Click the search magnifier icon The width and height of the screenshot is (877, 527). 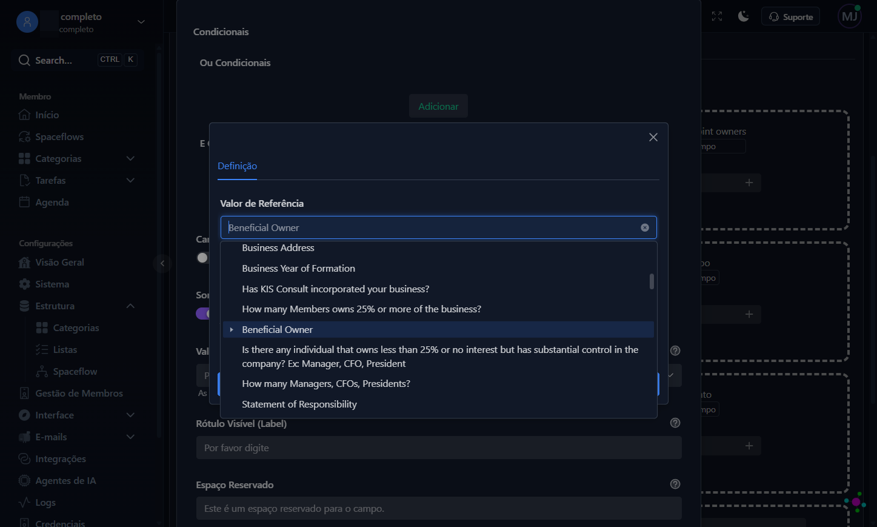(x=24, y=60)
